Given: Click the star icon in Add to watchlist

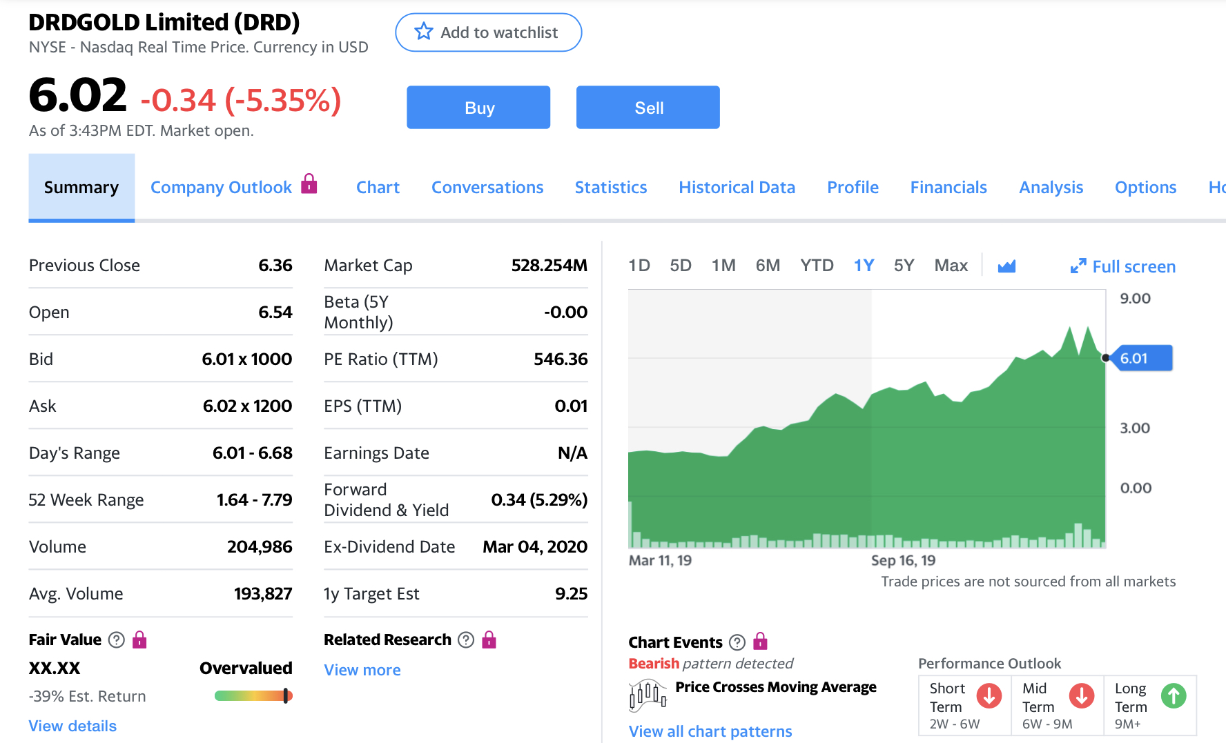Looking at the screenshot, I should click(423, 32).
